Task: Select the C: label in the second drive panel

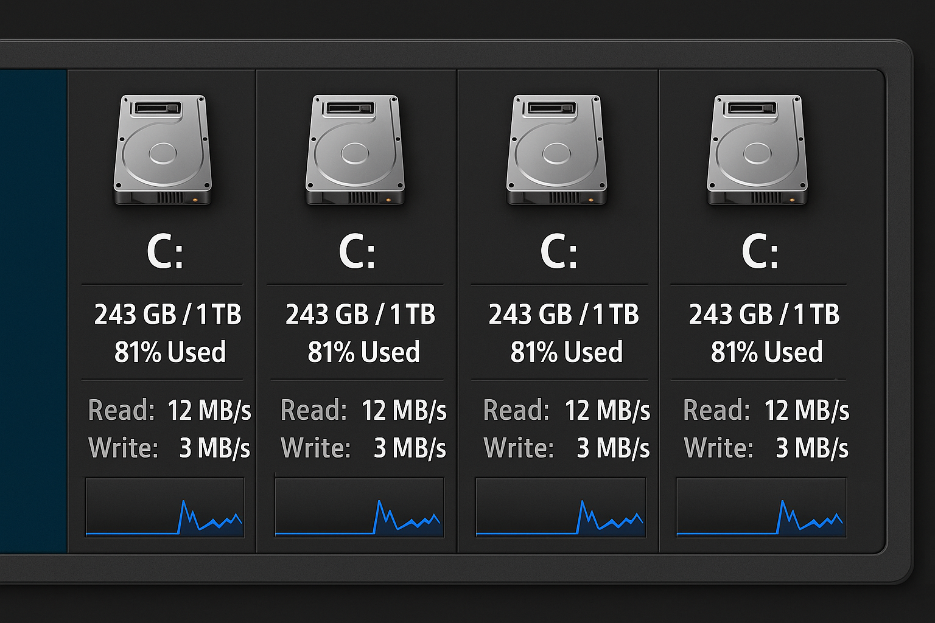Action: pos(357,252)
